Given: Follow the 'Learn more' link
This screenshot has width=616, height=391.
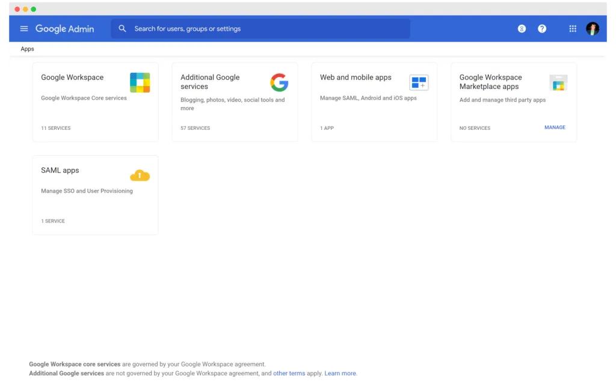Looking at the screenshot, I should point(340,374).
